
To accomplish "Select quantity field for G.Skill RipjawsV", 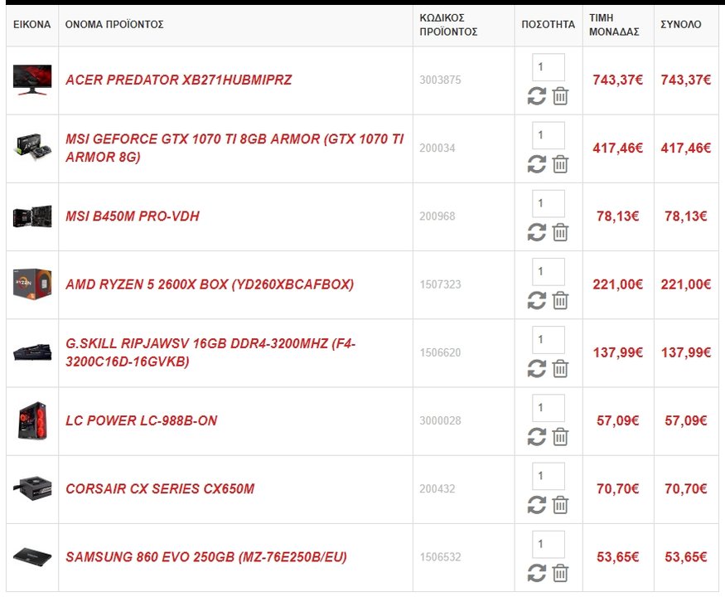I will 549,340.
